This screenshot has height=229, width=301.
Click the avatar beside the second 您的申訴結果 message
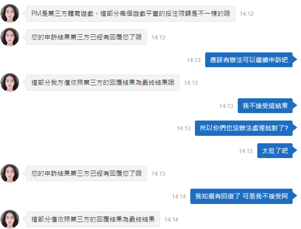(10, 173)
